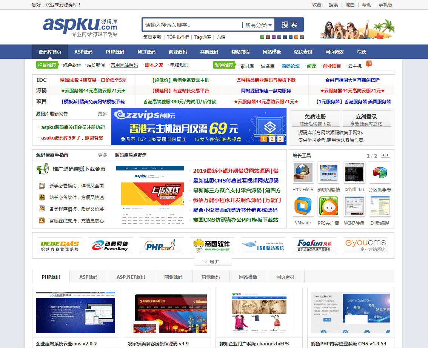Open the 所有分类 category dropdown
Viewport: 428px width, 348px height.
pos(259,25)
